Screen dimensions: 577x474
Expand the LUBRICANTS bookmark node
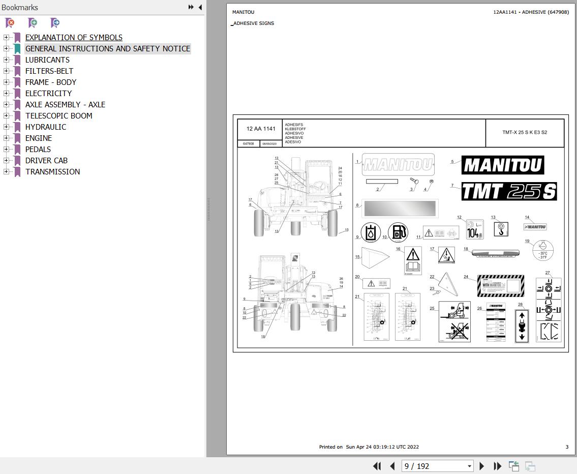tap(6, 60)
